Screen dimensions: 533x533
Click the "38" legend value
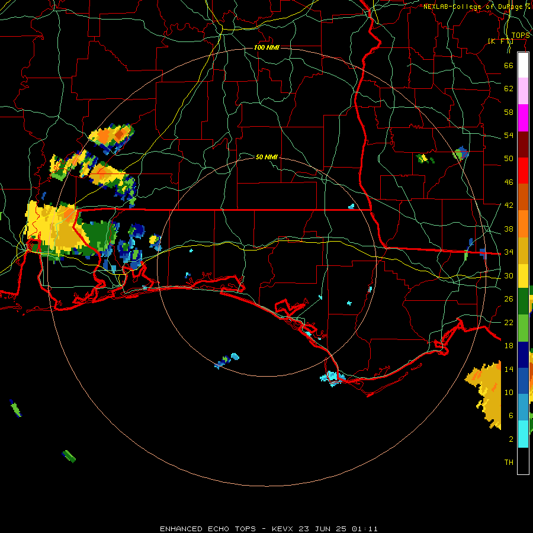click(509, 229)
